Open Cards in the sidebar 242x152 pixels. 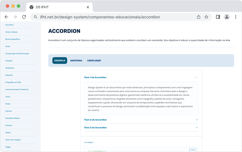[x=7, y=47]
